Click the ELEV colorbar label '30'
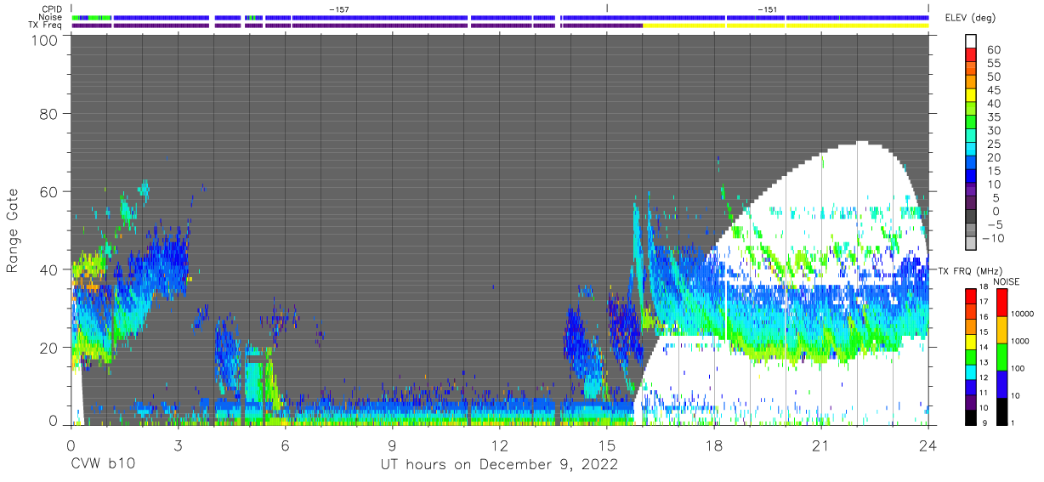 click(994, 131)
